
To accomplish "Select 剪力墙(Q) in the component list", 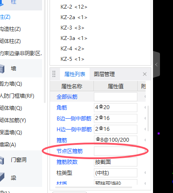I will click(x=11, y=84).
